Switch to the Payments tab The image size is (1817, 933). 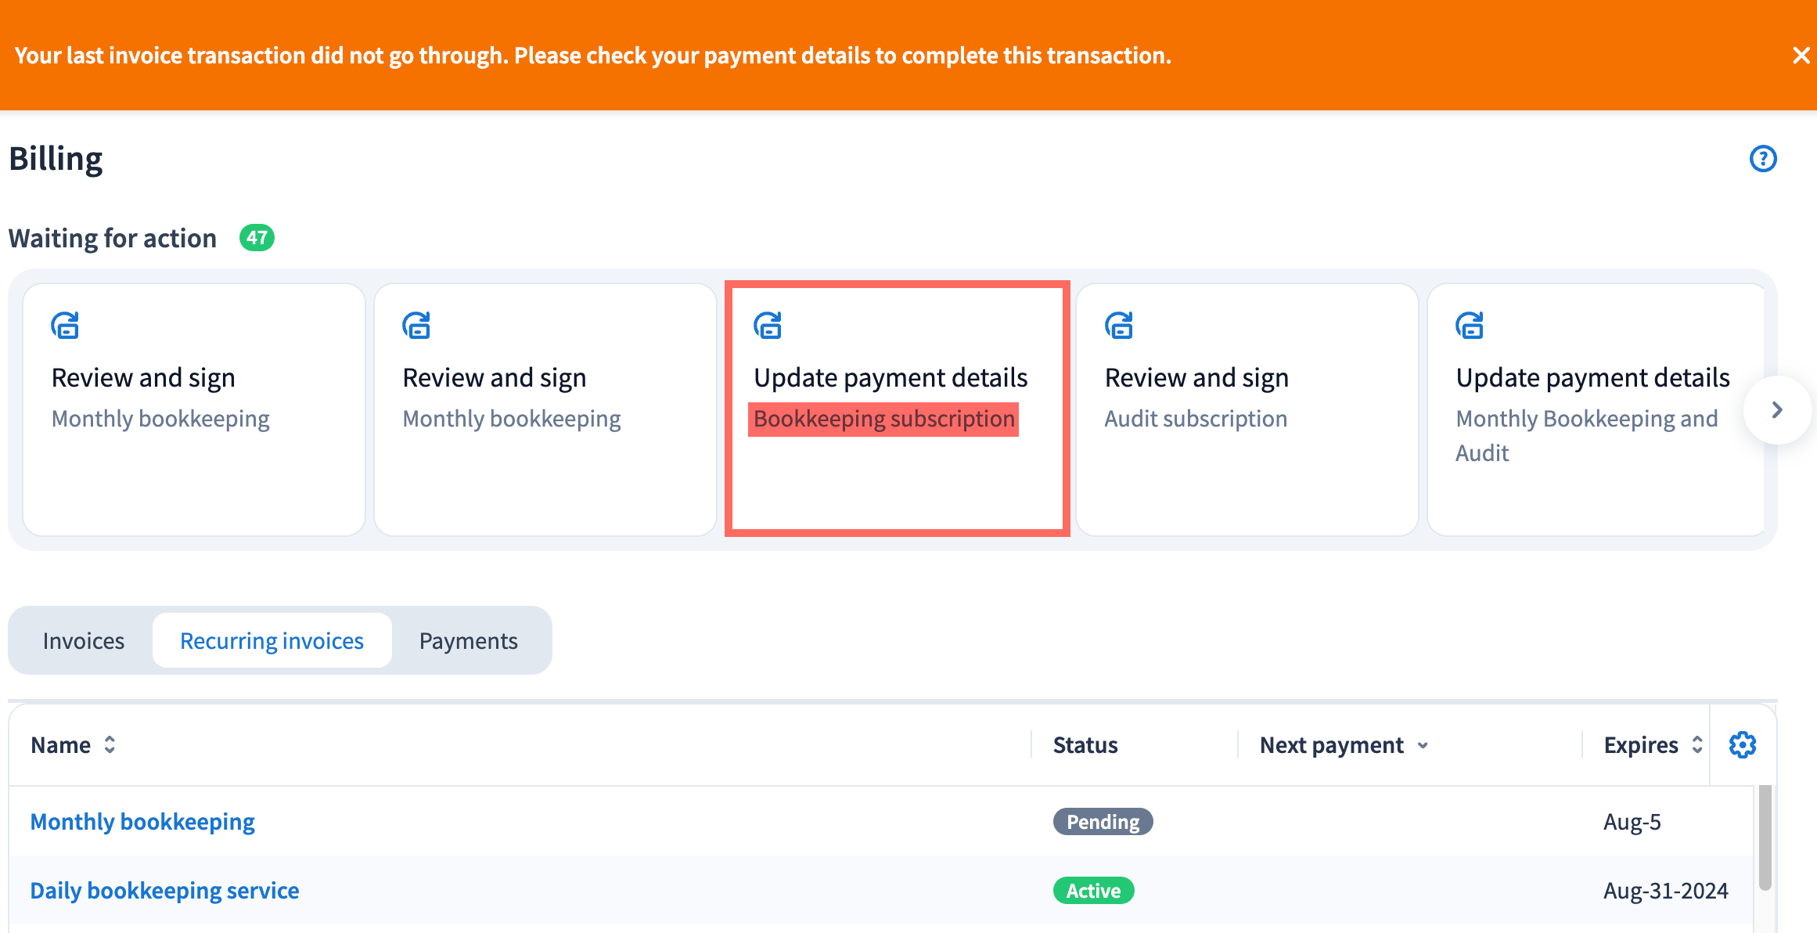point(468,641)
